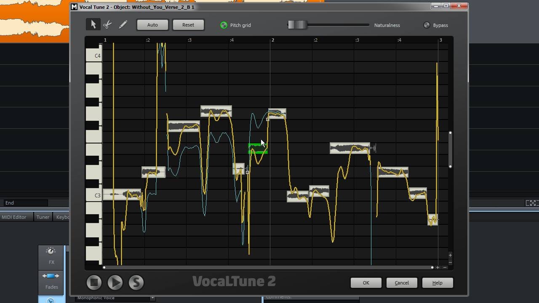
Task: Click the C3 piano key
Action: [x=94, y=195]
